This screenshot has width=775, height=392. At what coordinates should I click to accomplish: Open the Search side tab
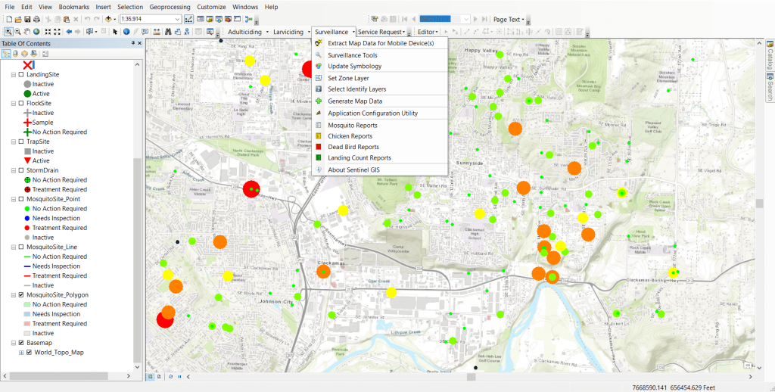tap(770, 86)
